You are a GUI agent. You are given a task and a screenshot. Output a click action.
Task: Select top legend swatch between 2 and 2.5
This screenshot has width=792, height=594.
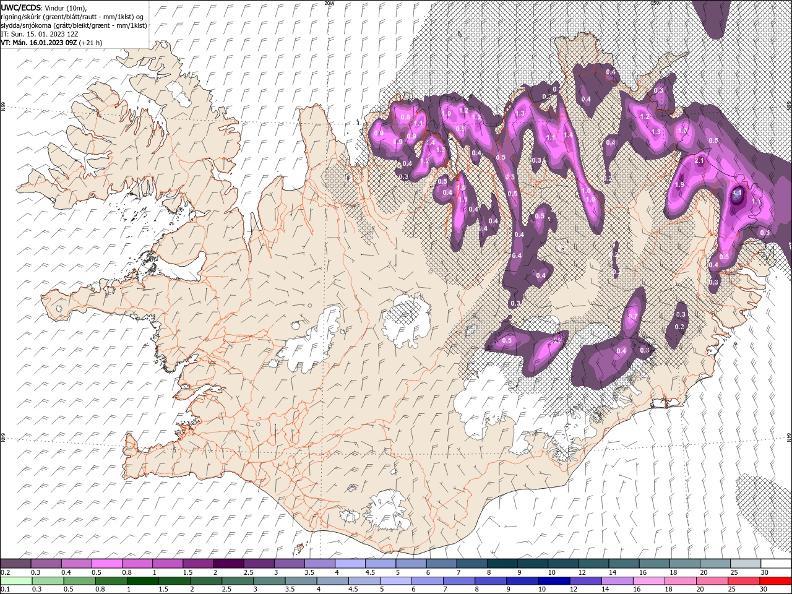pyautogui.click(x=228, y=564)
